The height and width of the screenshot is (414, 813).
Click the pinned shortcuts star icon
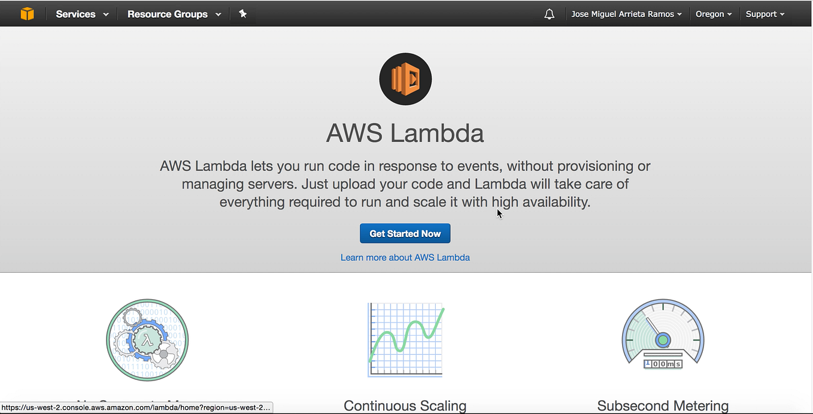point(243,13)
